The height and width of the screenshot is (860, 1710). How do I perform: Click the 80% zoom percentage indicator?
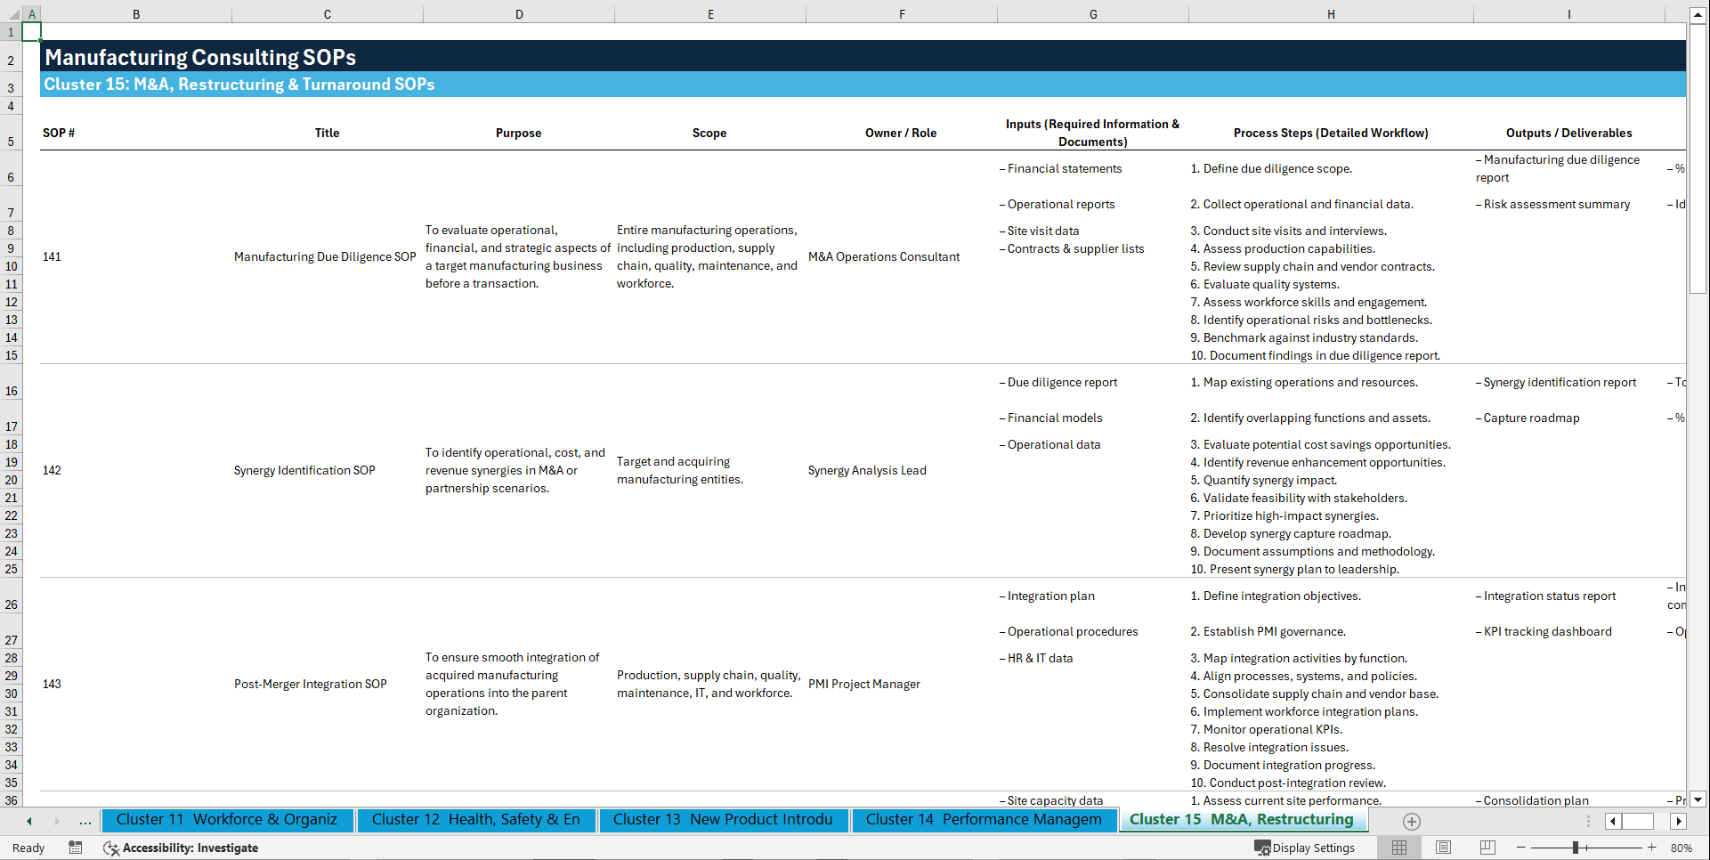coord(1682,848)
